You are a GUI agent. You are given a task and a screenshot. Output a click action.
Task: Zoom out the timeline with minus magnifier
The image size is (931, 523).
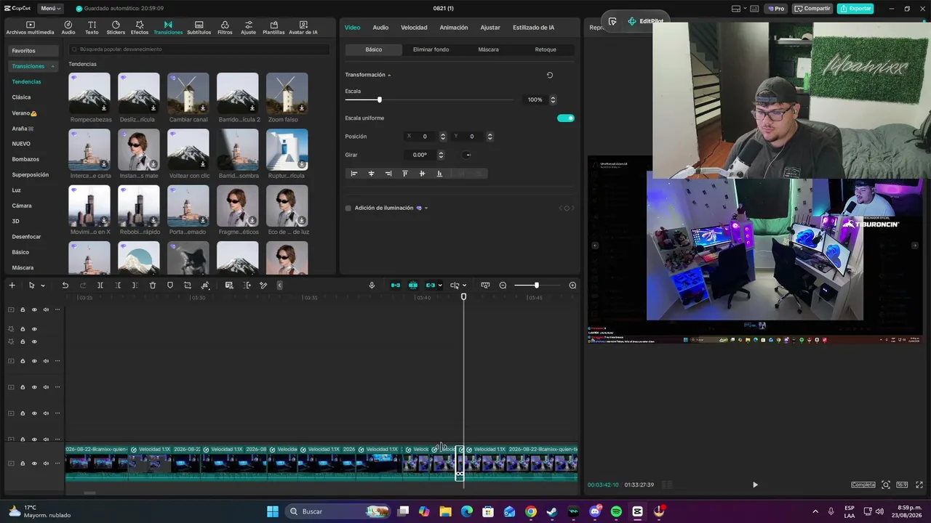[x=503, y=285]
